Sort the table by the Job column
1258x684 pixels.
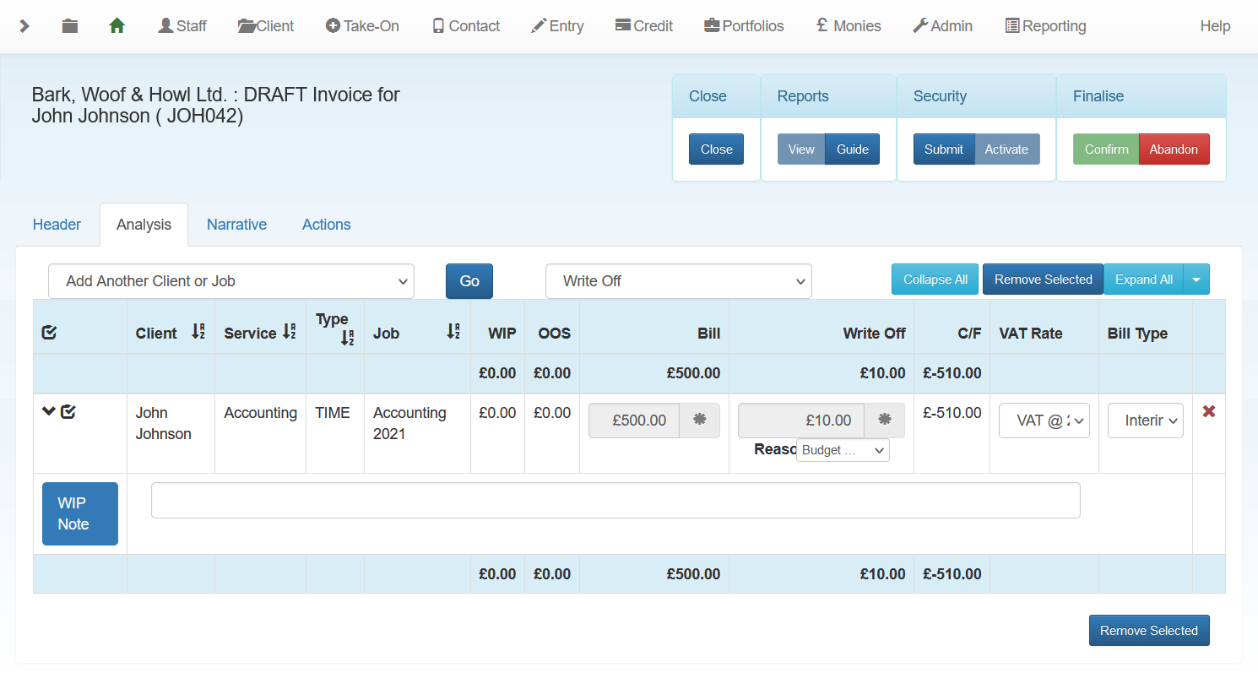453,333
